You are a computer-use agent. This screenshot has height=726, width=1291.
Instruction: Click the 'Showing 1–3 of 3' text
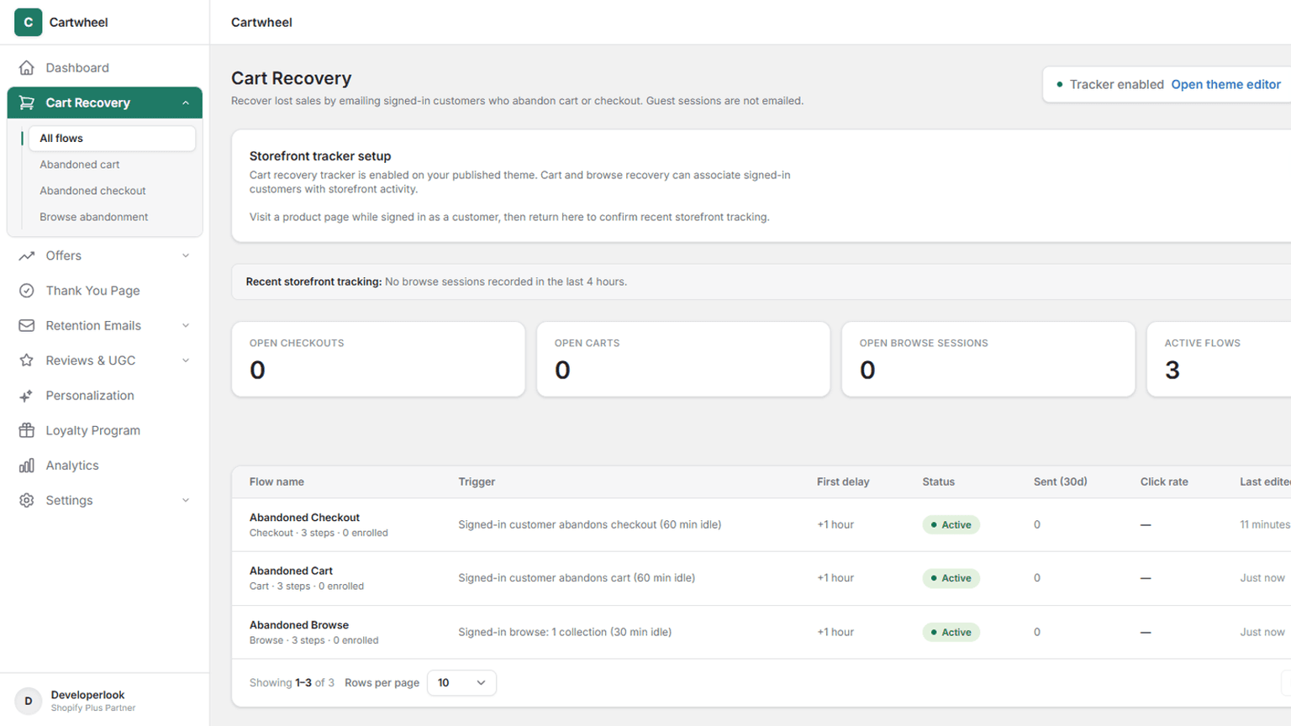(292, 682)
